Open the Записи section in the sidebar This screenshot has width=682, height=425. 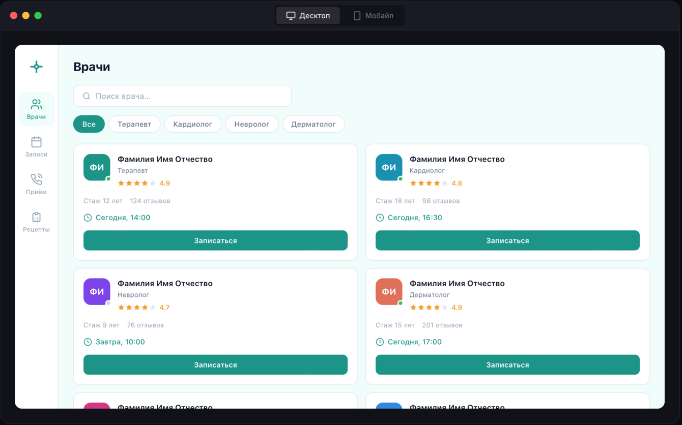(36, 147)
